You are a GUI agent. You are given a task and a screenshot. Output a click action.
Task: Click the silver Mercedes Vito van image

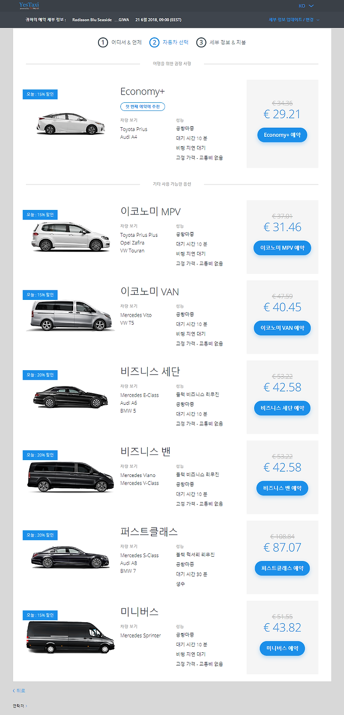pyautogui.click(x=70, y=316)
